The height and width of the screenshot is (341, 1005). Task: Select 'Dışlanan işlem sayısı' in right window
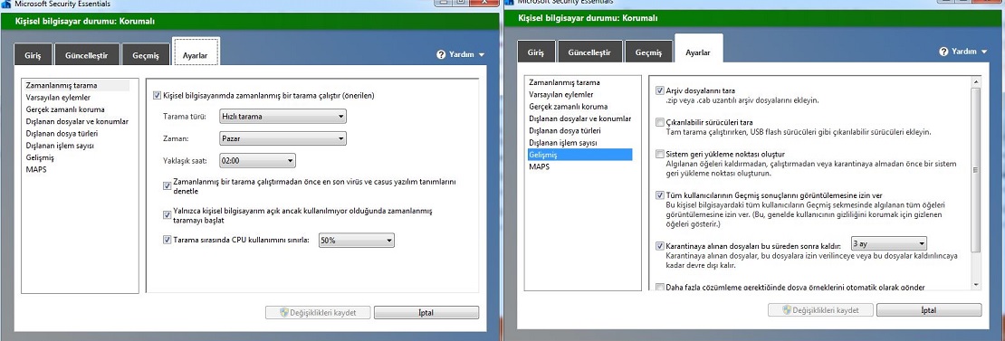pos(563,143)
